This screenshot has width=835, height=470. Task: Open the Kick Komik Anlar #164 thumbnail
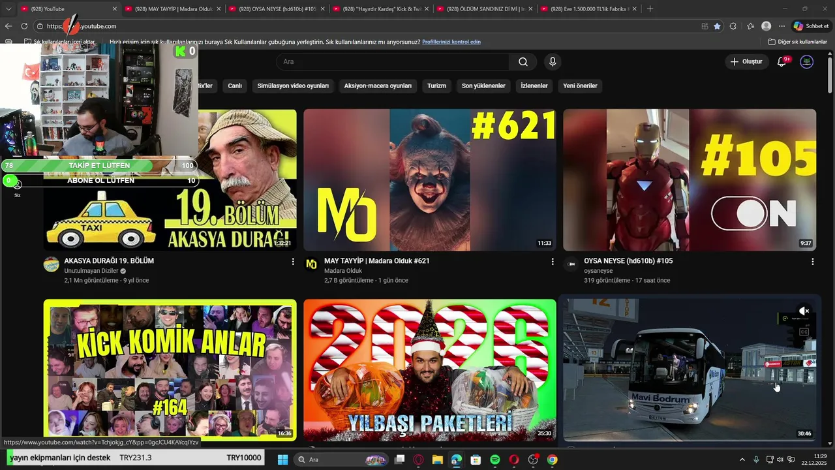click(x=170, y=369)
